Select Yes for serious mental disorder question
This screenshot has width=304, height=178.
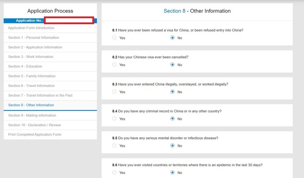pyautogui.click(x=114, y=146)
